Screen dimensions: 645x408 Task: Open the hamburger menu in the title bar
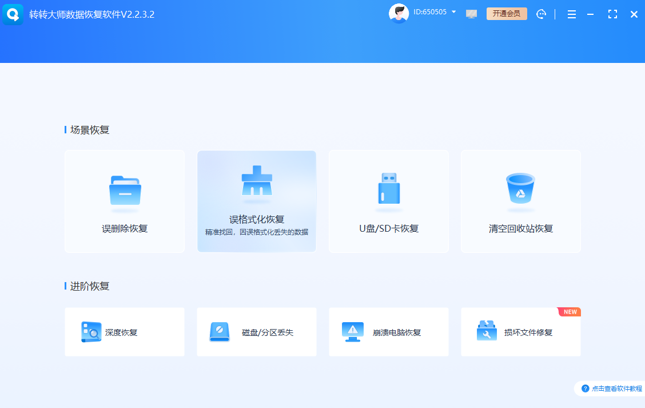tap(571, 14)
